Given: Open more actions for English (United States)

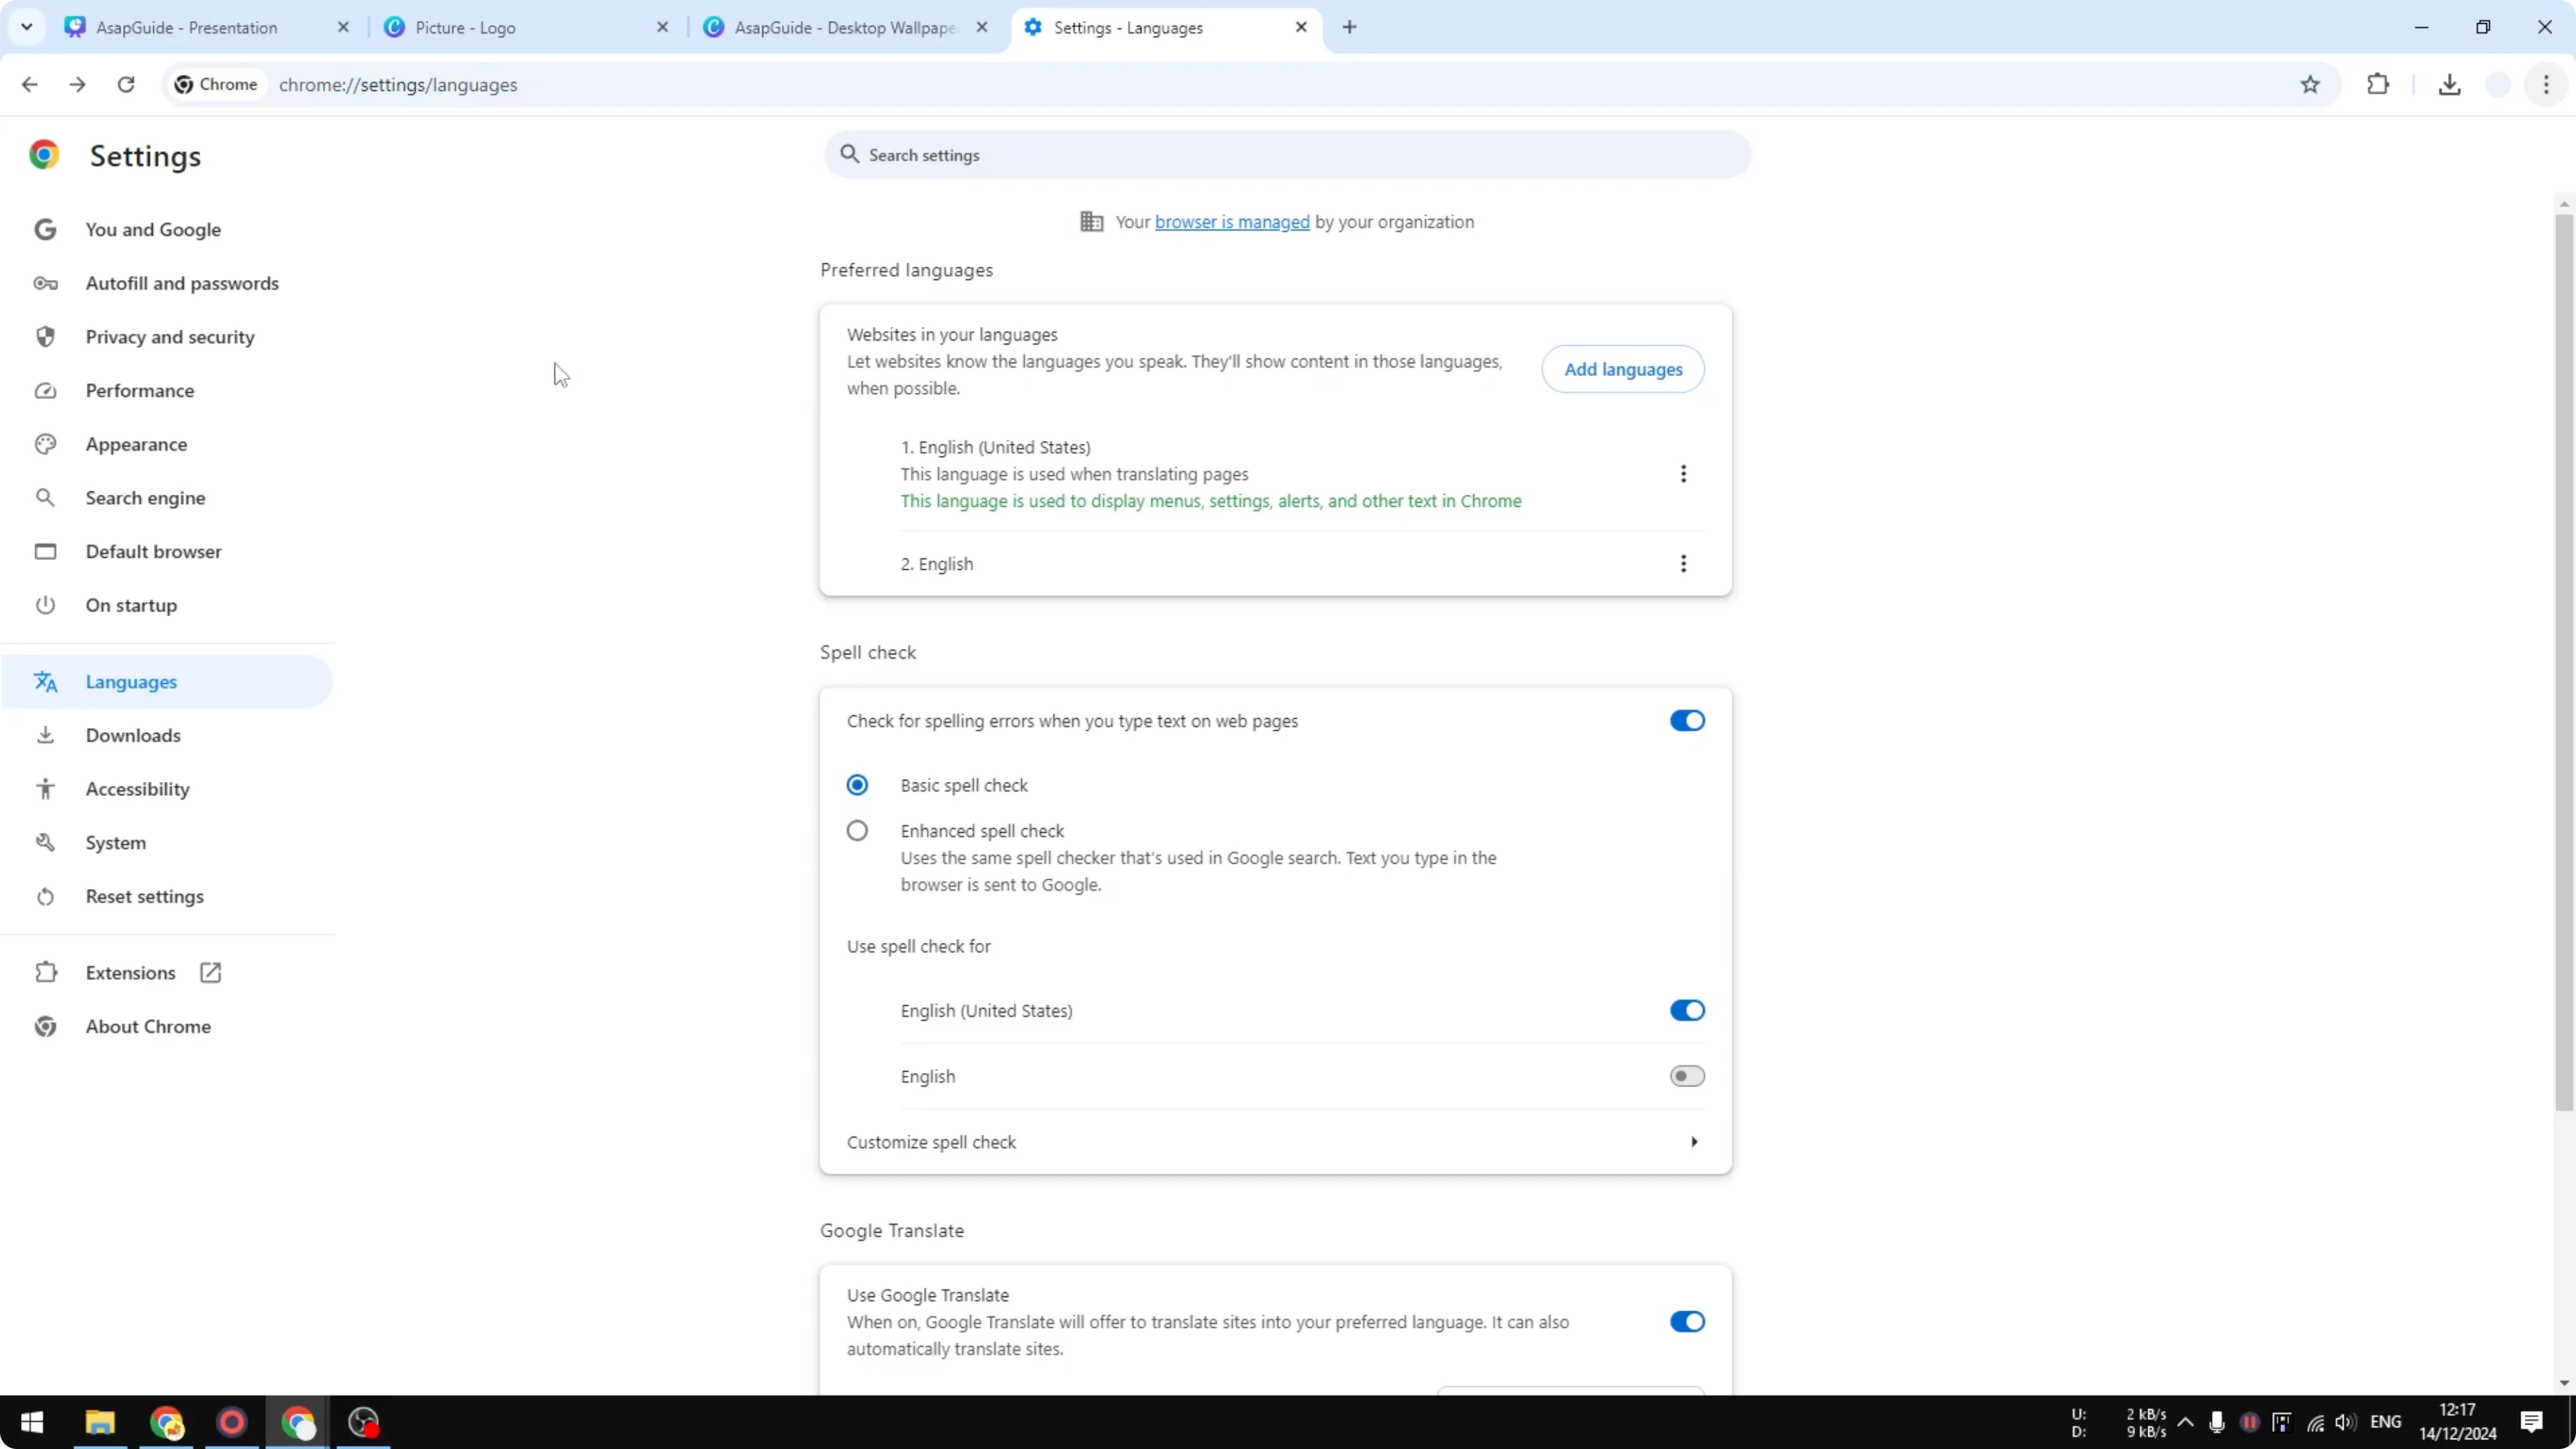Looking at the screenshot, I should 1683,474.
